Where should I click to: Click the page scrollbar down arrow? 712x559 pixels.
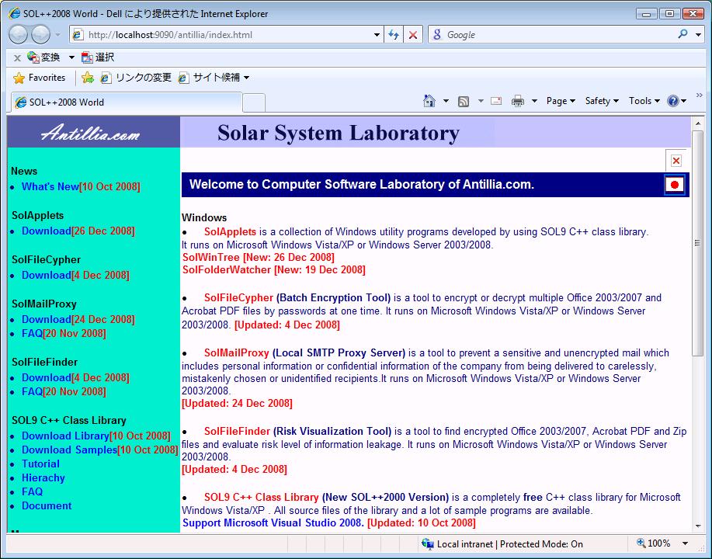(697, 526)
